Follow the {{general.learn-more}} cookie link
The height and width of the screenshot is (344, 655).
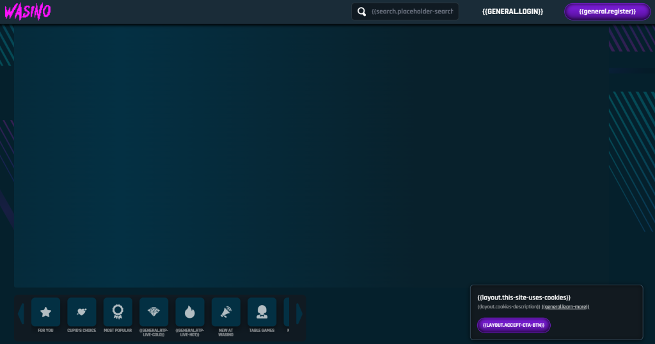pos(565,307)
